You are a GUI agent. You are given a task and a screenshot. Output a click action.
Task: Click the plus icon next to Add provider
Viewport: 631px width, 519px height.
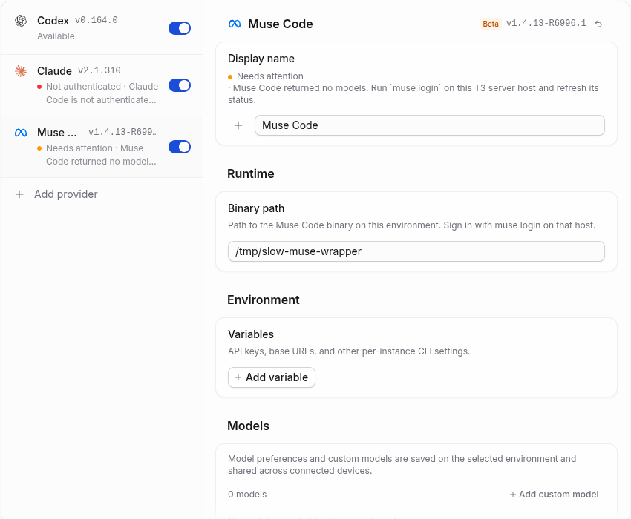[19, 194]
